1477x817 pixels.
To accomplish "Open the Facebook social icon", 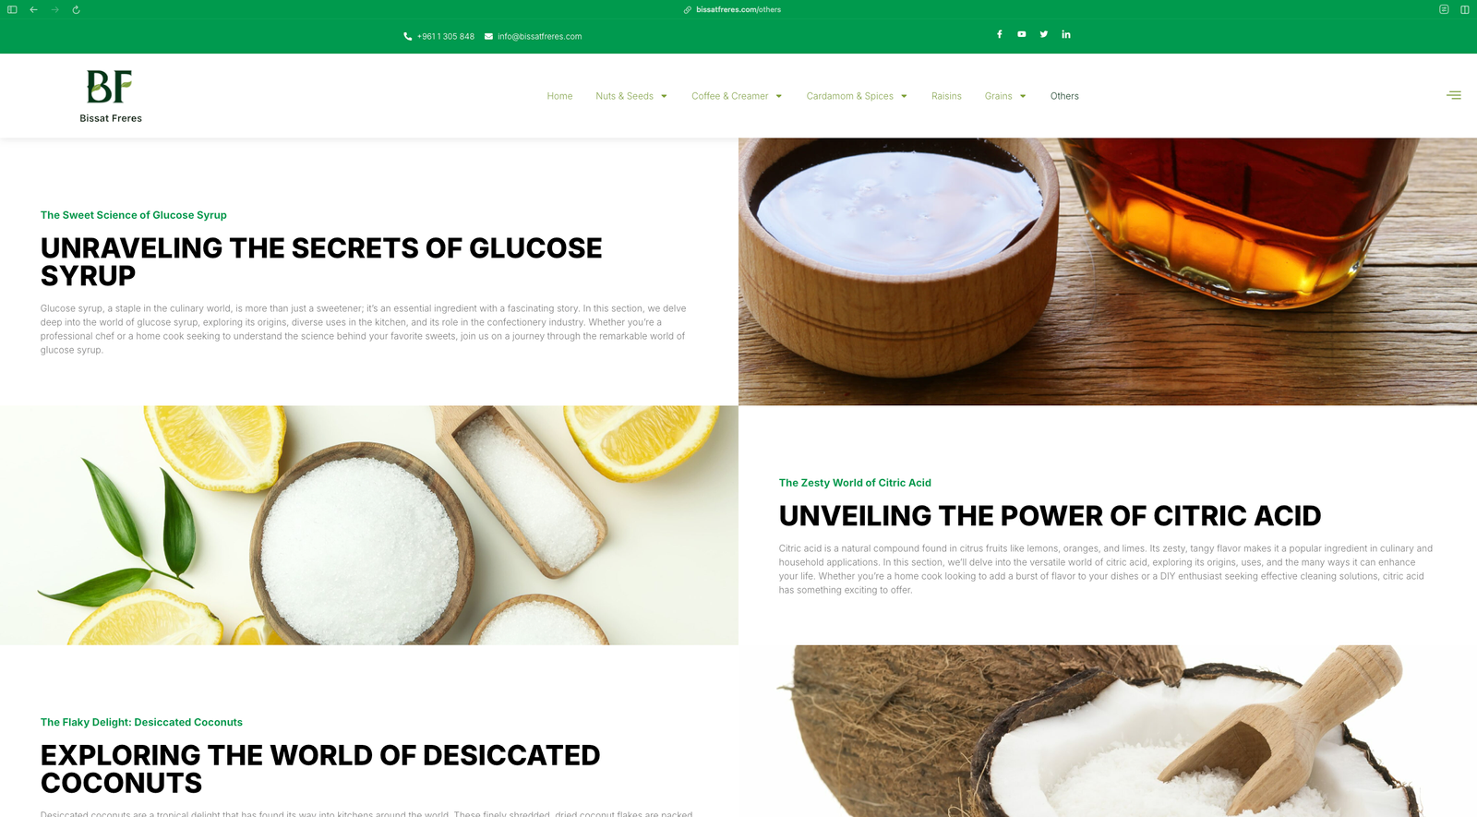I will (x=999, y=34).
